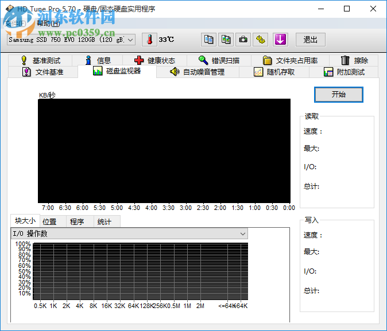387x331 pixels.
Task: Click the 退出 exit button
Action: coord(311,40)
